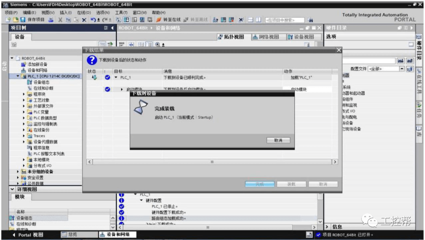
Task: Click the print icon in main toolbar
Action: pyautogui.click(x=51, y=20)
